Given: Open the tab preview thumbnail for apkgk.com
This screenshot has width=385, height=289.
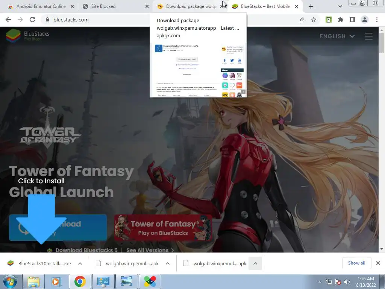Looking at the screenshot, I should pyautogui.click(x=198, y=70).
